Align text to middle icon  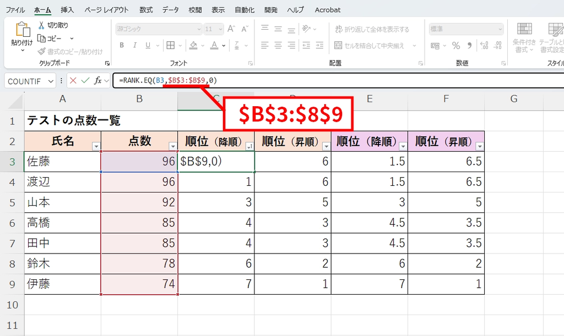(x=278, y=29)
